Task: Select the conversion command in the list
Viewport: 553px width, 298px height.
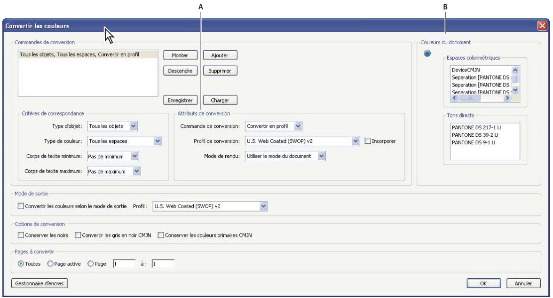Action: [80, 55]
